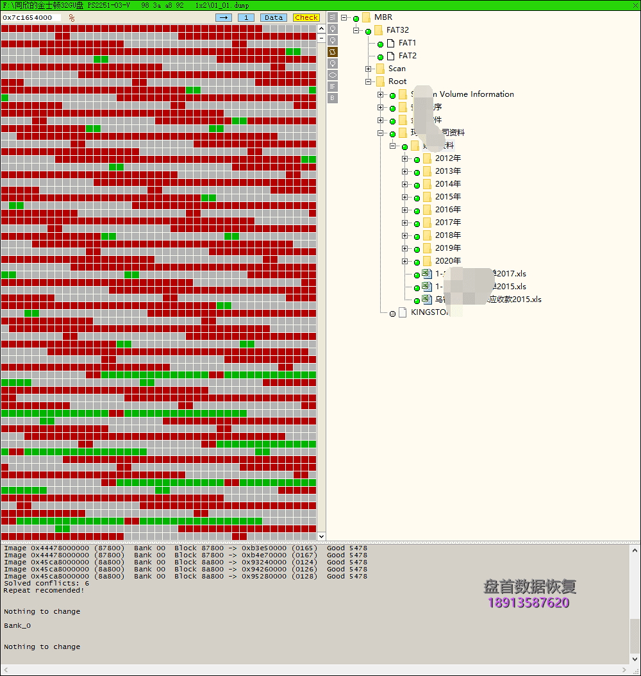Screen dimensions: 641x676
Task: Expand the Scan folder node
Action: click(x=368, y=69)
